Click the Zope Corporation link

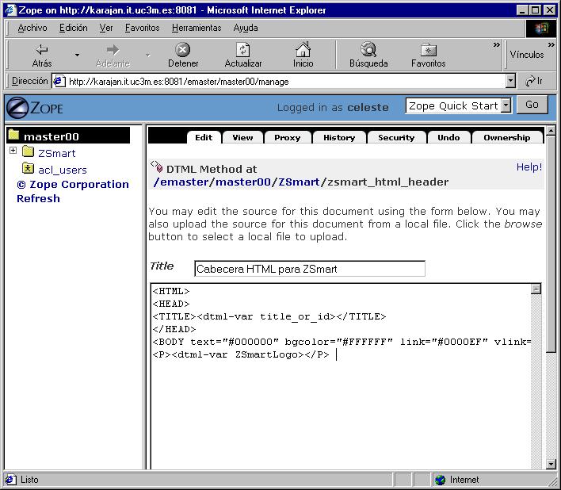(73, 184)
